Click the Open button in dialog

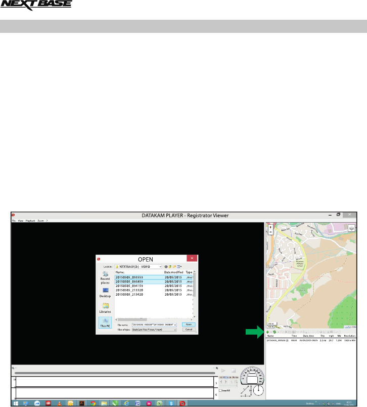point(189,324)
